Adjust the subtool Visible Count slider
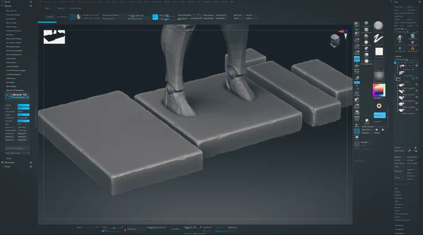Image resolution: width=423 pixels, height=235 pixels. click(405, 60)
